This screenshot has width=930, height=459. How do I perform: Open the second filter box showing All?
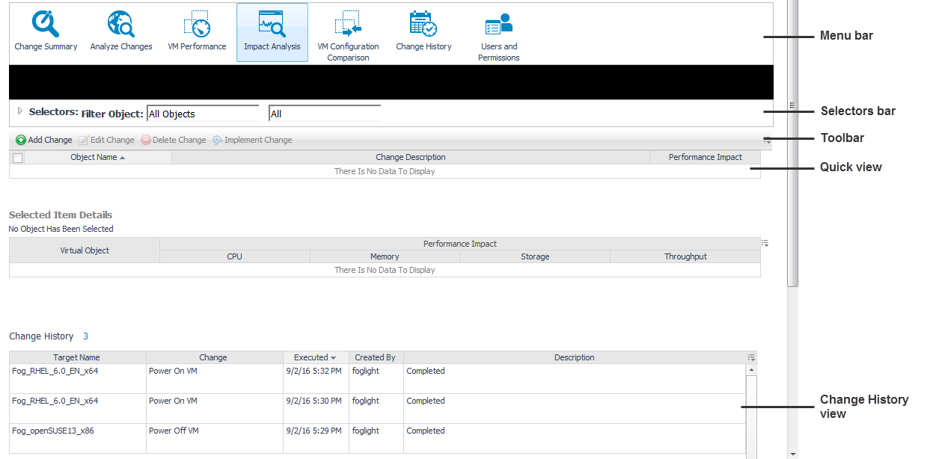point(324,114)
